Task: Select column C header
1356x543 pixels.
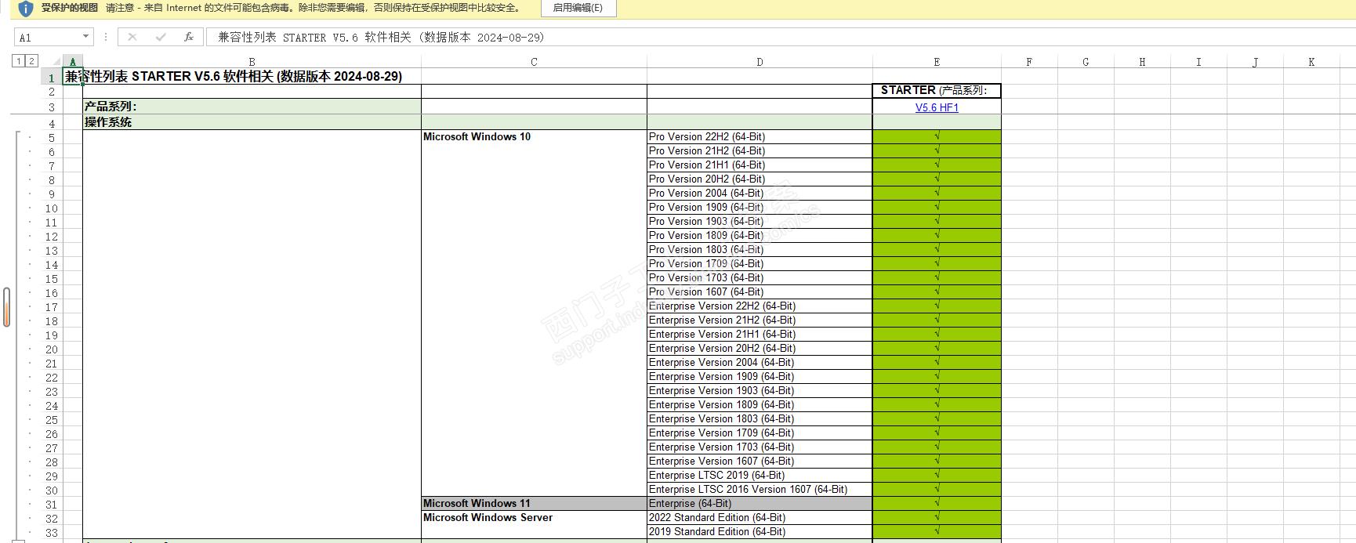Action: point(534,62)
